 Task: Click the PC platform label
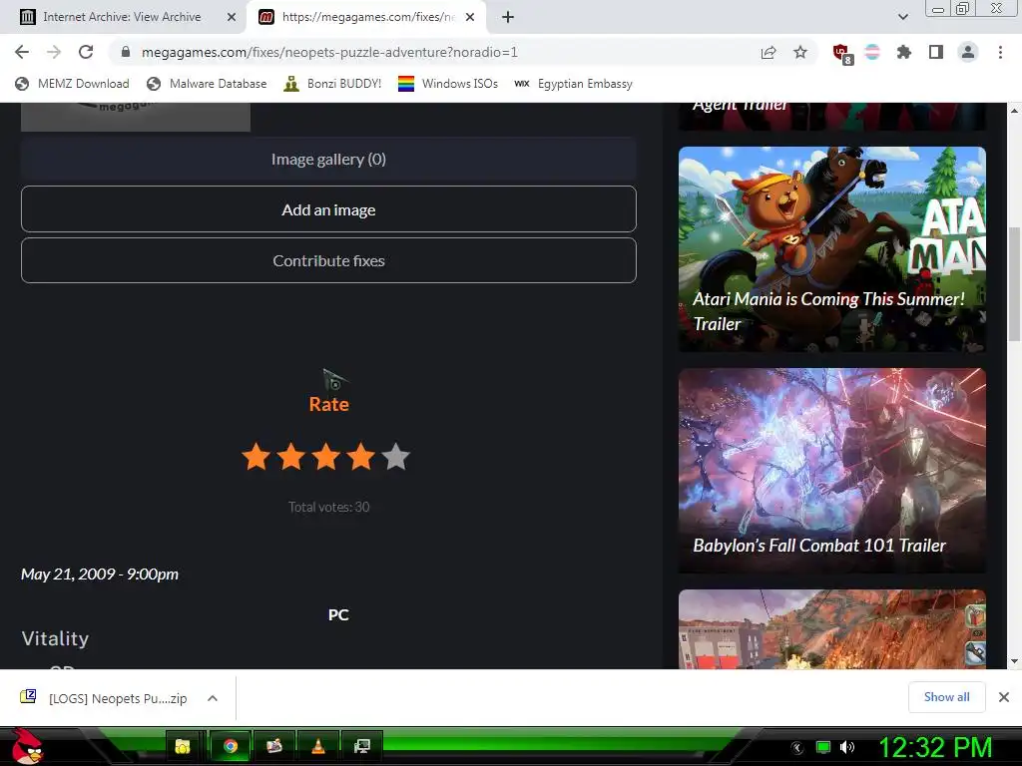(x=338, y=614)
